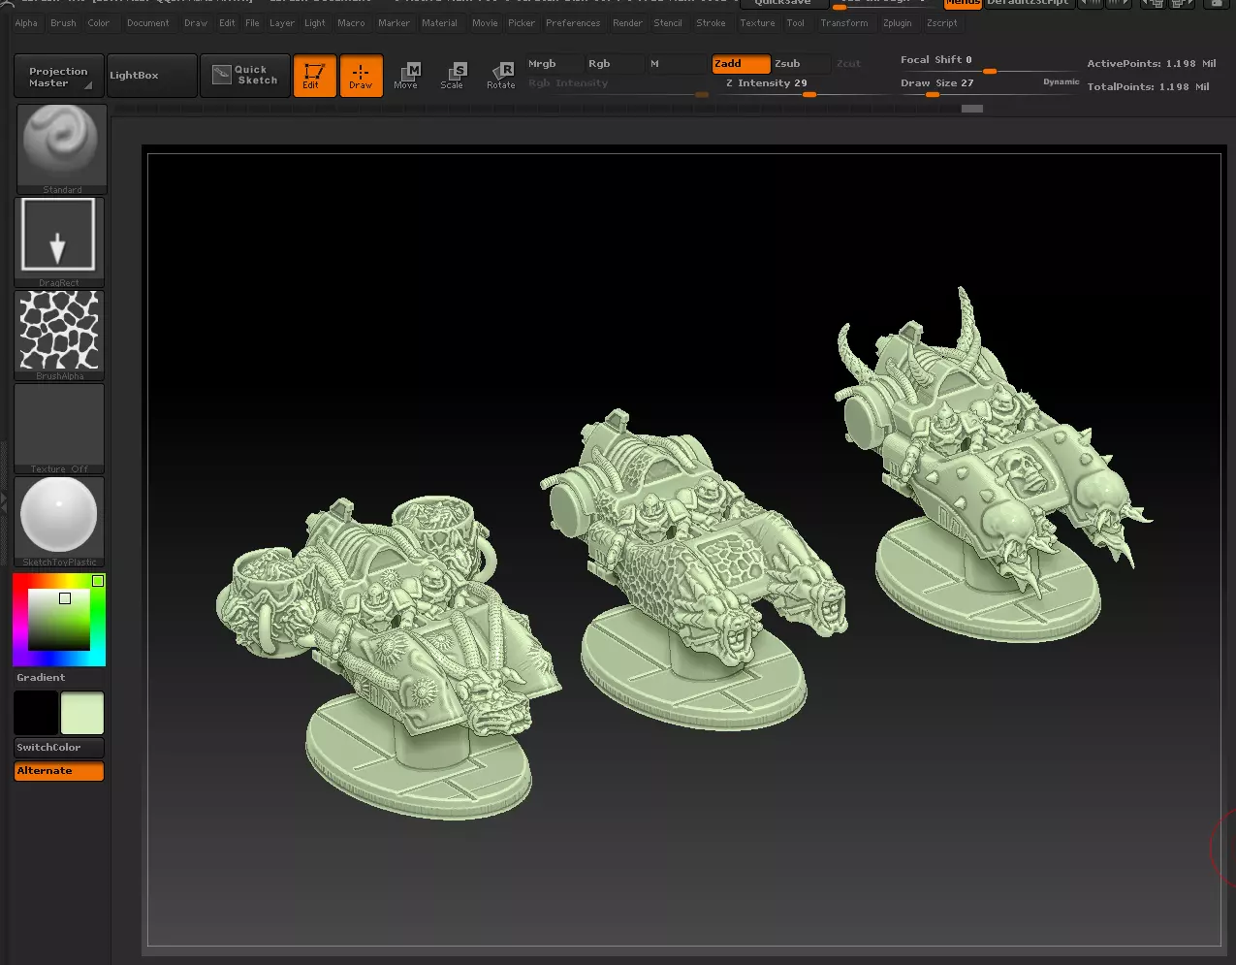This screenshot has height=965, width=1236.
Task: Toggle Alternate color button
Action: coord(59,771)
